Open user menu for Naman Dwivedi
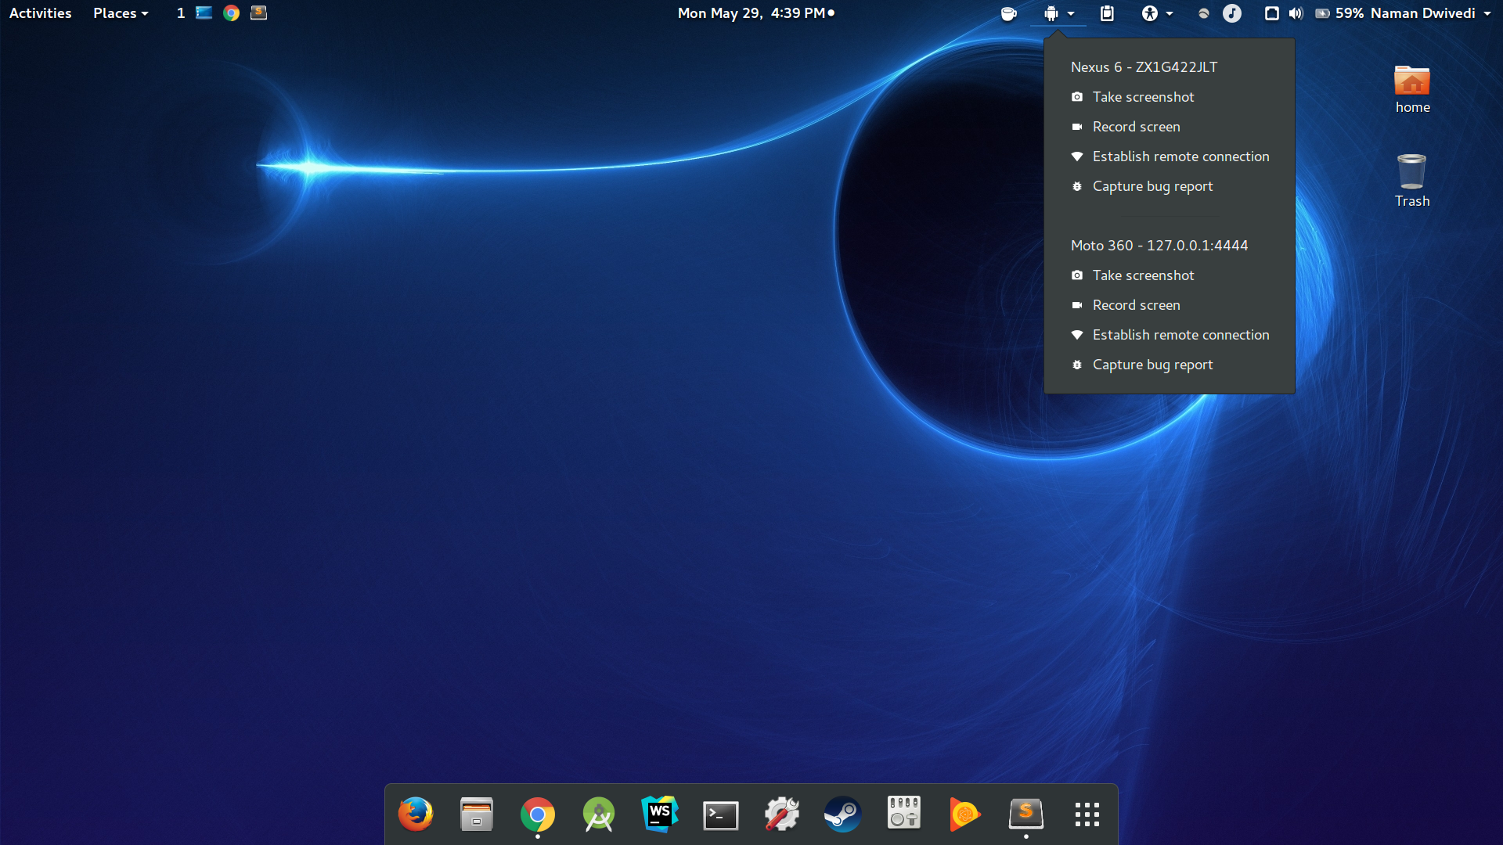Screen dimensions: 1503x845 click(x=1430, y=13)
